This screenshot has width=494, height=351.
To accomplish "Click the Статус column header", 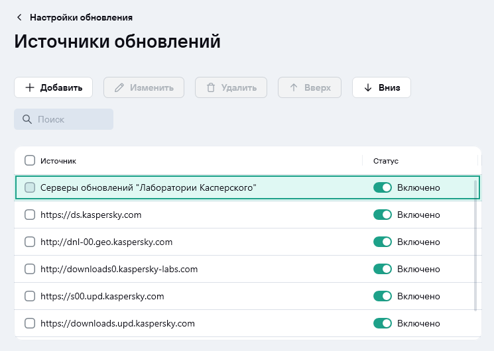I will click(386, 161).
